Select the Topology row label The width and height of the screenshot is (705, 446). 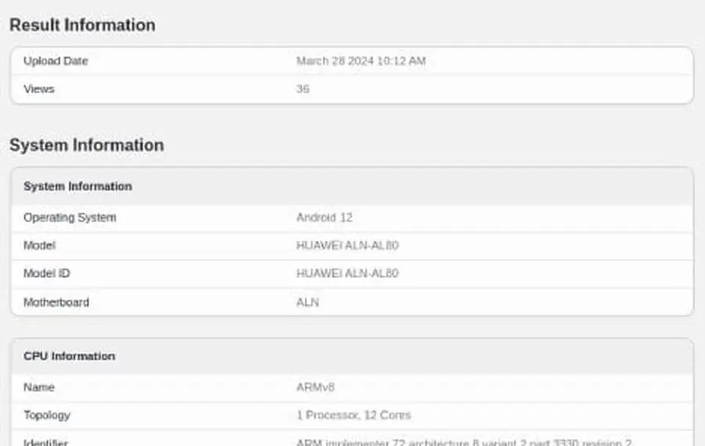point(47,415)
